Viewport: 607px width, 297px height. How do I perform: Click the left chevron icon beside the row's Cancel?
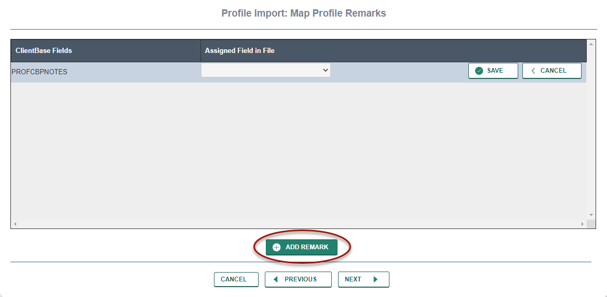coord(533,71)
